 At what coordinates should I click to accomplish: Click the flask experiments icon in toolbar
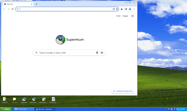pos(122,9)
